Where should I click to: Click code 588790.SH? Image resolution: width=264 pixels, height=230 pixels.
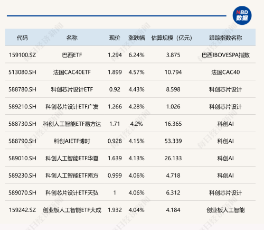click(22, 141)
